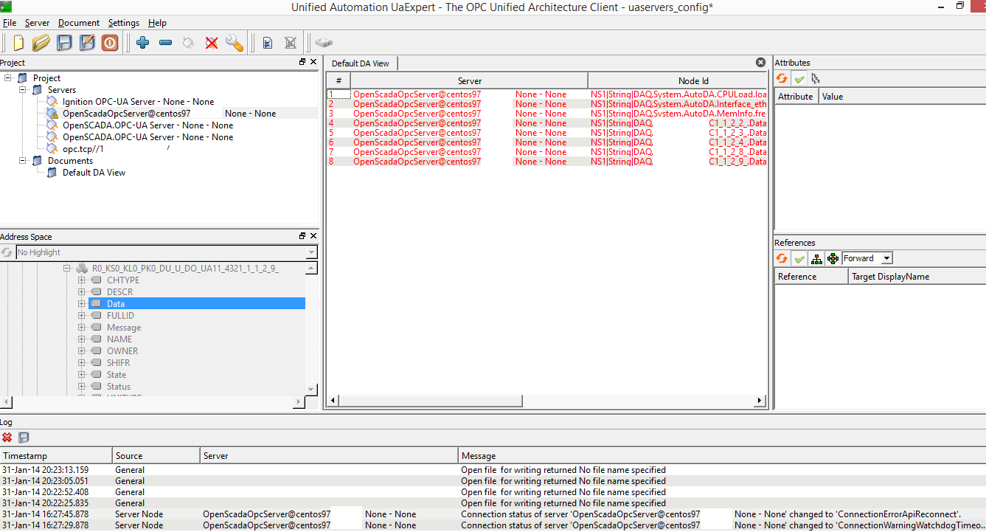Toggle the green checkmark in Attributes toolbar
986x532 pixels.
799,79
